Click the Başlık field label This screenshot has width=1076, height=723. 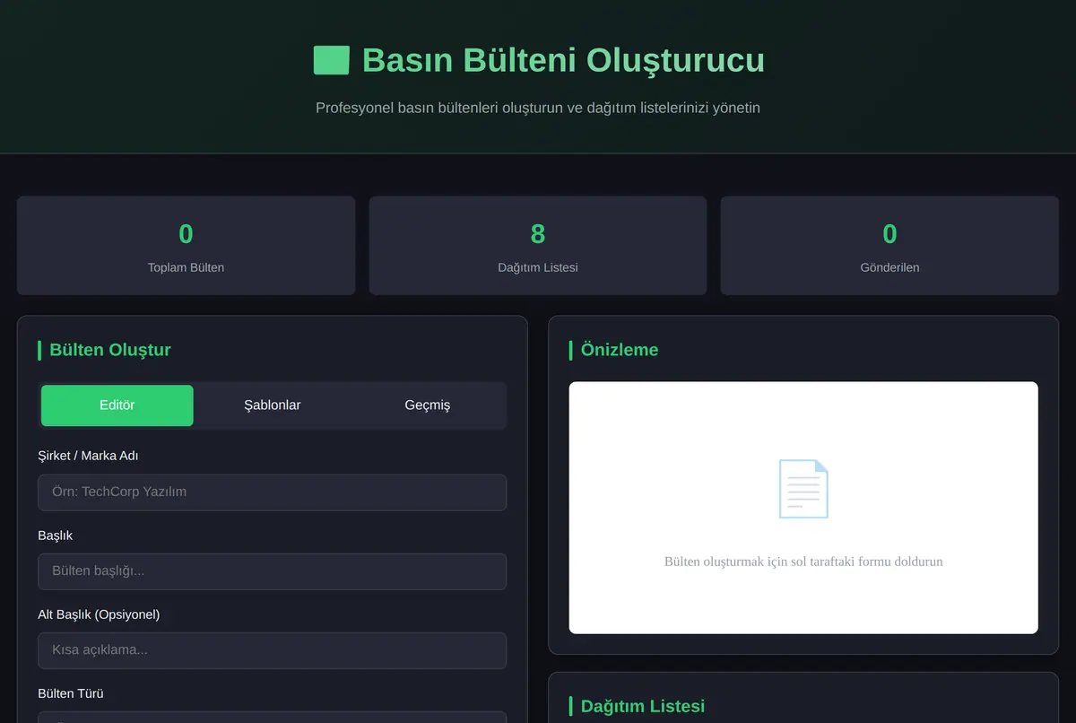pos(56,536)
